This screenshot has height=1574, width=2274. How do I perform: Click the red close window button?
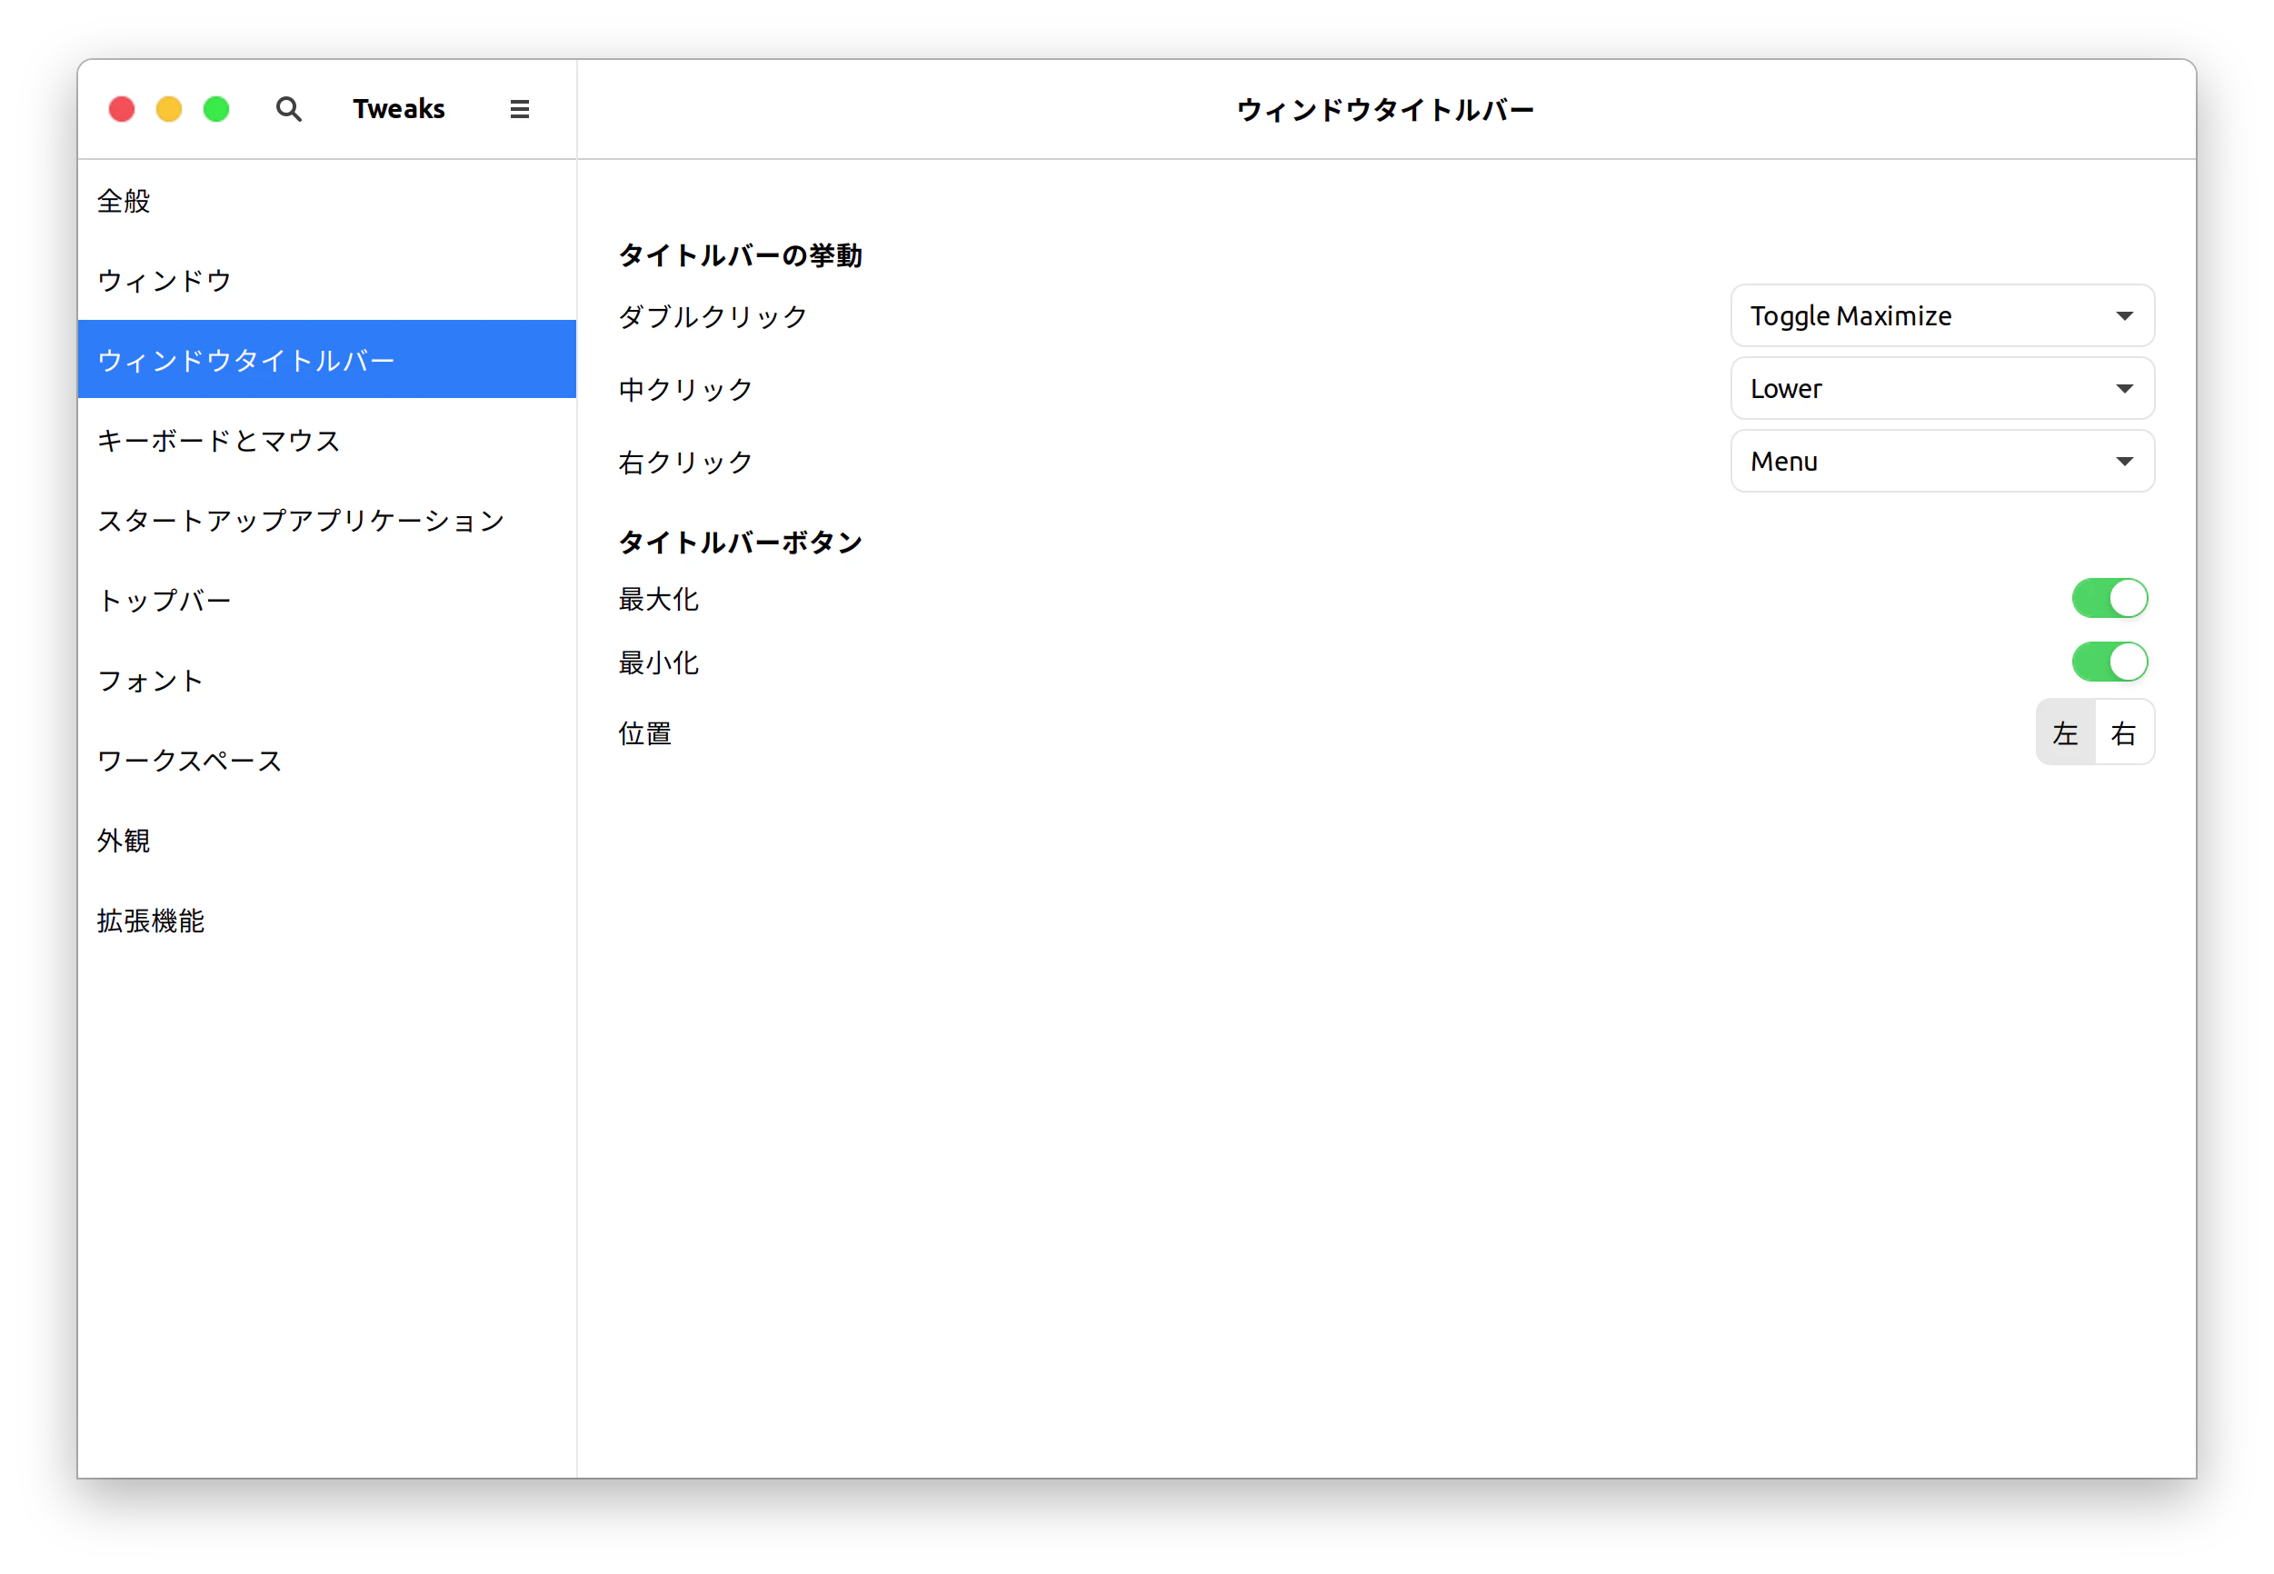coord(121,108)
